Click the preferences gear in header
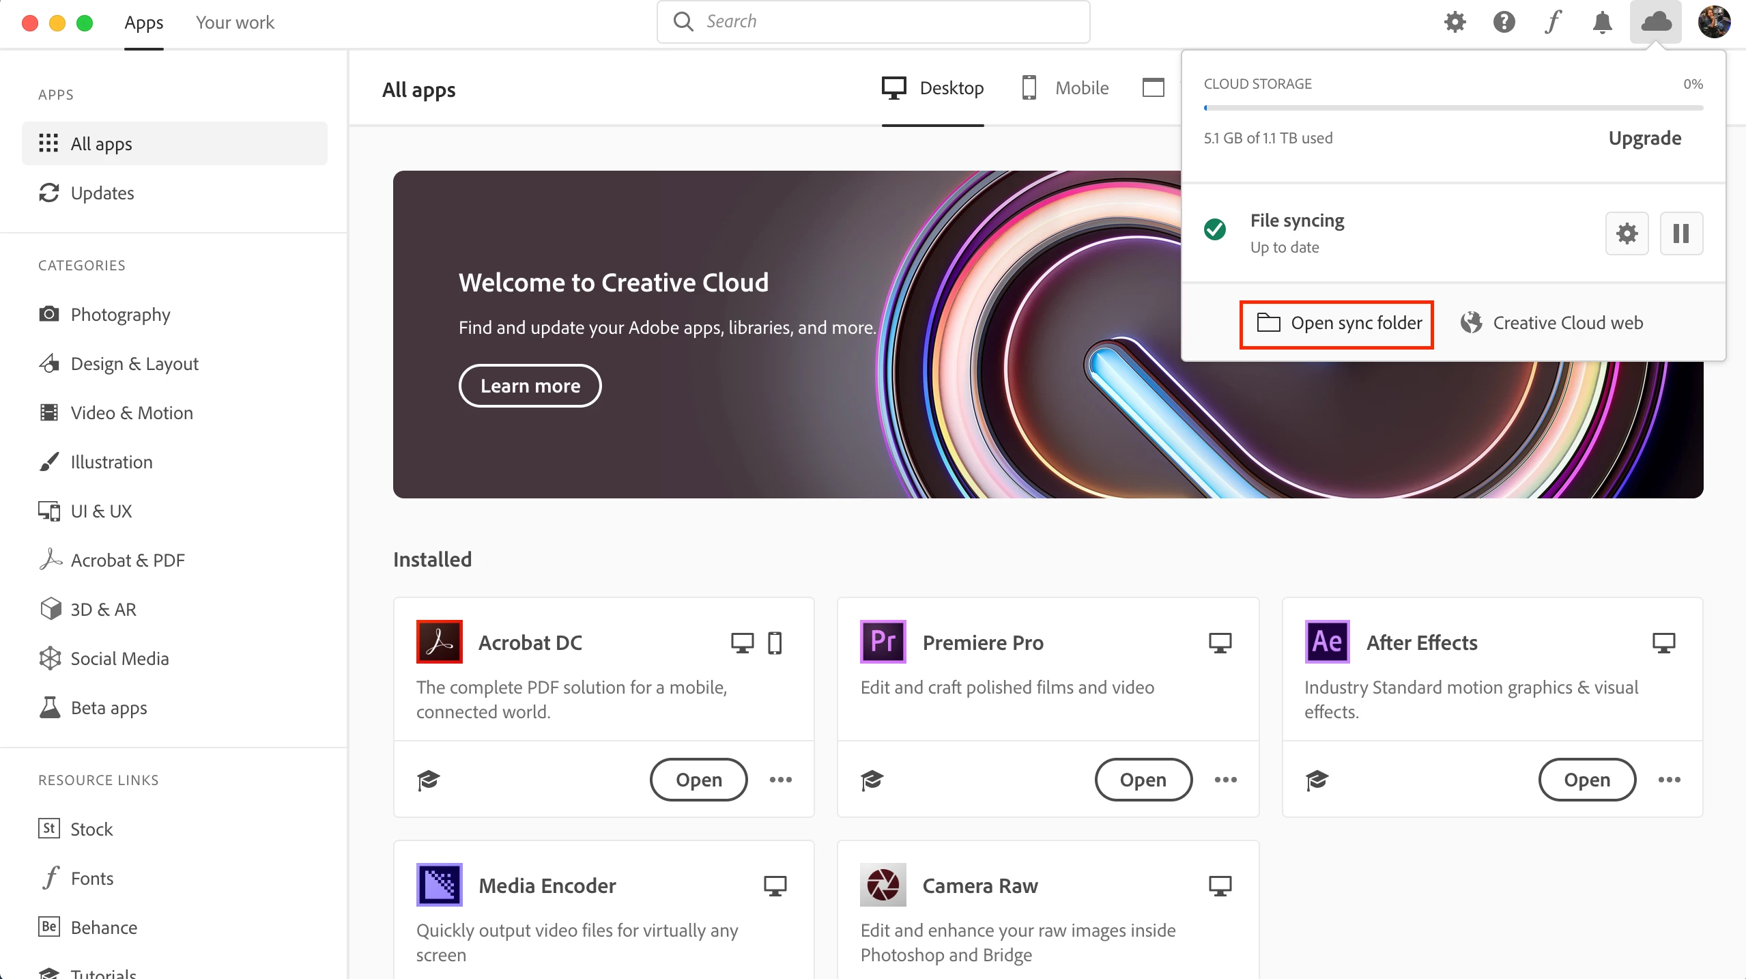 1455,22
